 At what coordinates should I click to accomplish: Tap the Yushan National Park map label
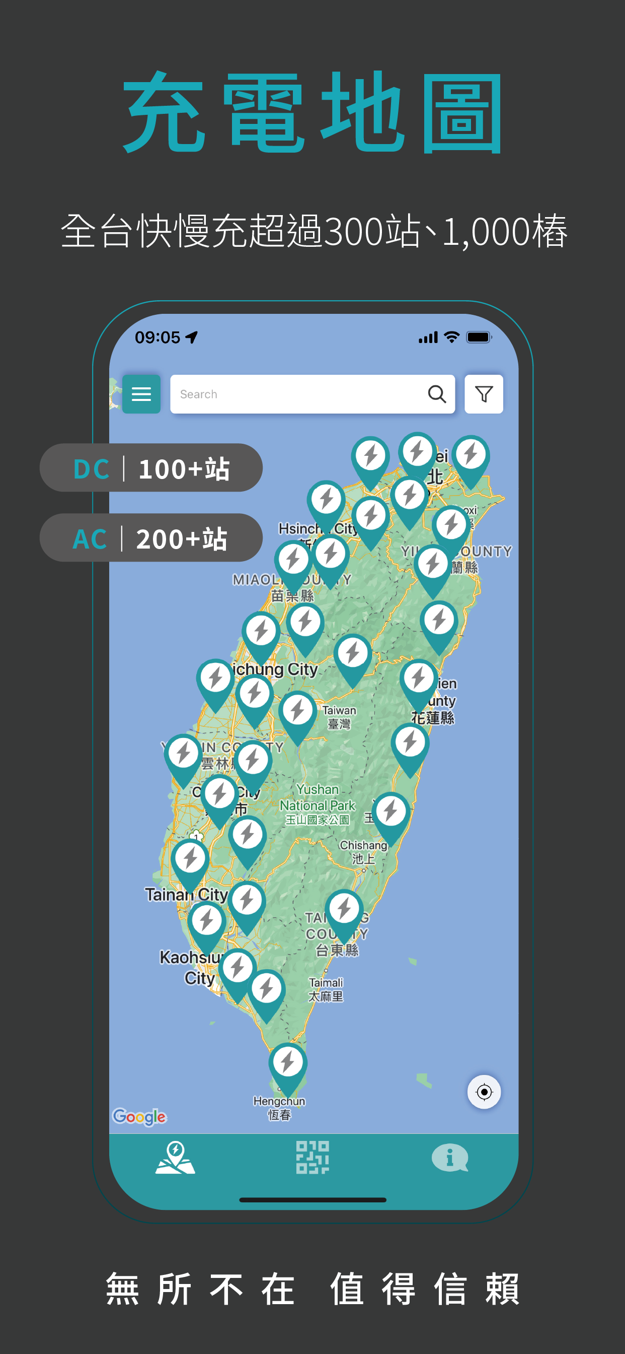pyautogui.click(x=318, y=804)
